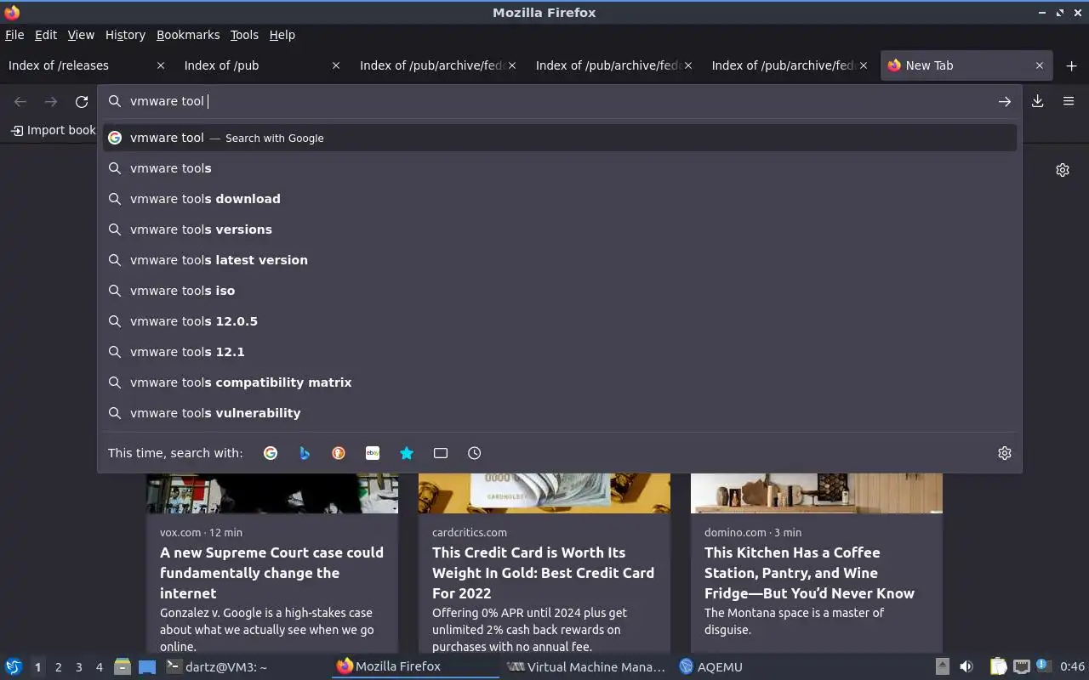Screen dimensions: 1089x680
Task: Open the Supreme Court case article headline
Action: (x=271, y=573)
